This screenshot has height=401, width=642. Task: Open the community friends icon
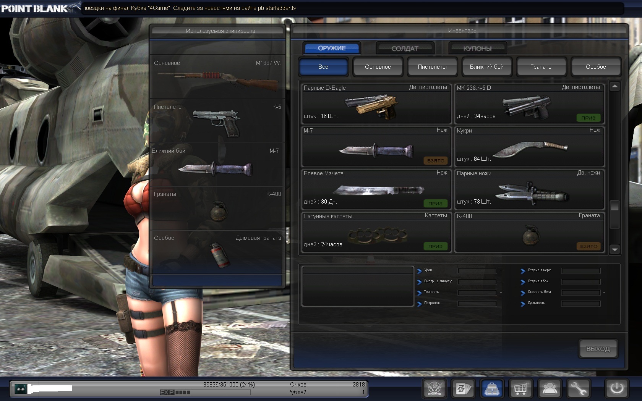550,389
